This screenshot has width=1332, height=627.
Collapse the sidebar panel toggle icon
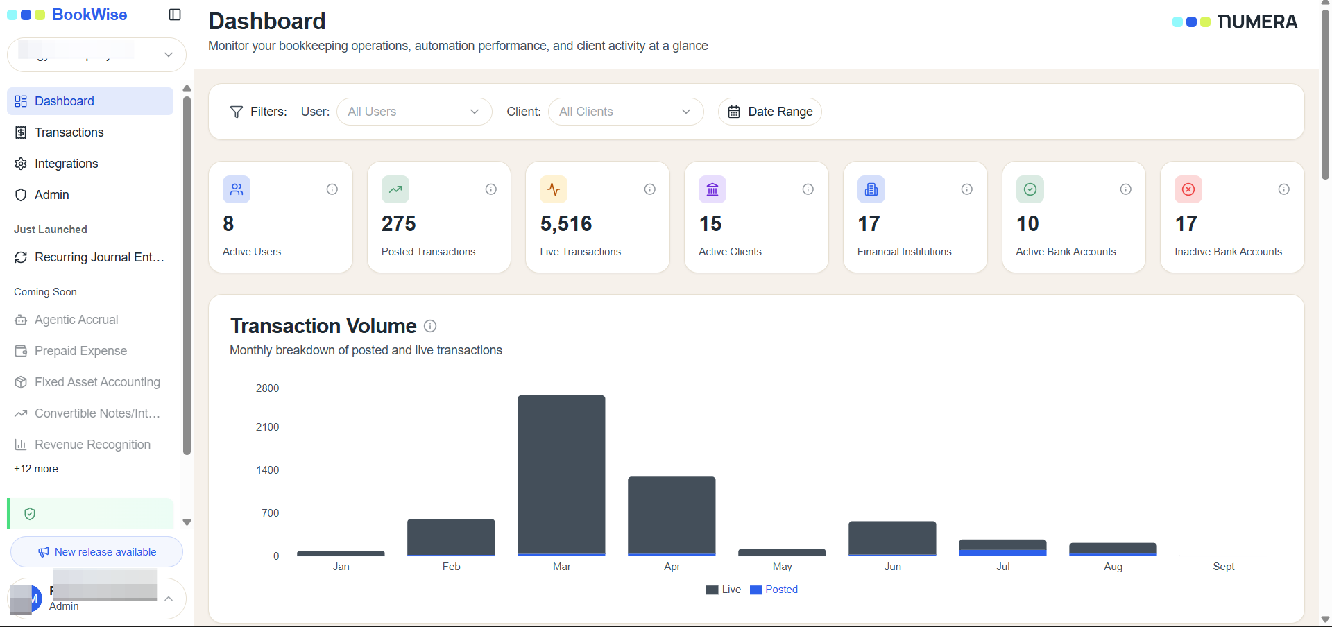175,15
